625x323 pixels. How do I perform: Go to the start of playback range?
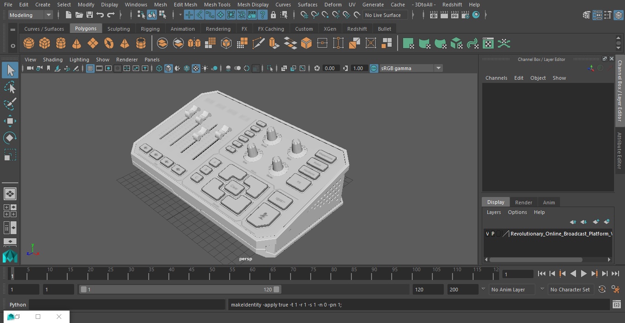point(542,274)
